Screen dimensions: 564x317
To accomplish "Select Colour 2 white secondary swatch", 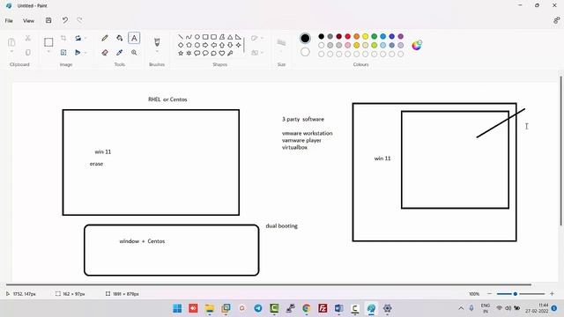I will (x=305, y=52).
